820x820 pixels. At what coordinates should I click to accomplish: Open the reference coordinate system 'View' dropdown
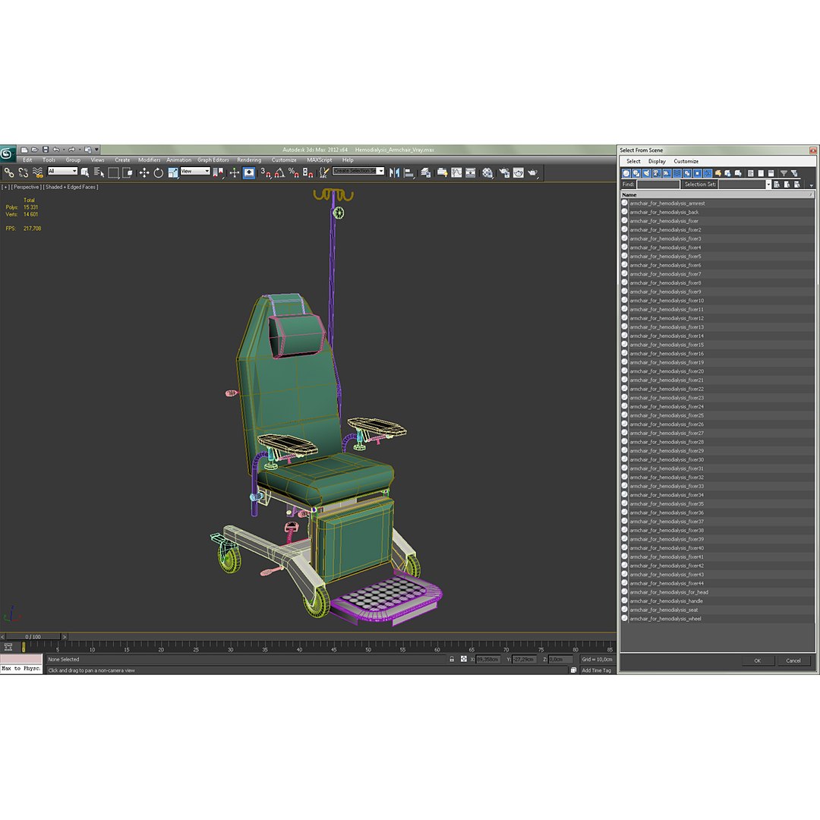pyautogui.click(x=195, y=171)
